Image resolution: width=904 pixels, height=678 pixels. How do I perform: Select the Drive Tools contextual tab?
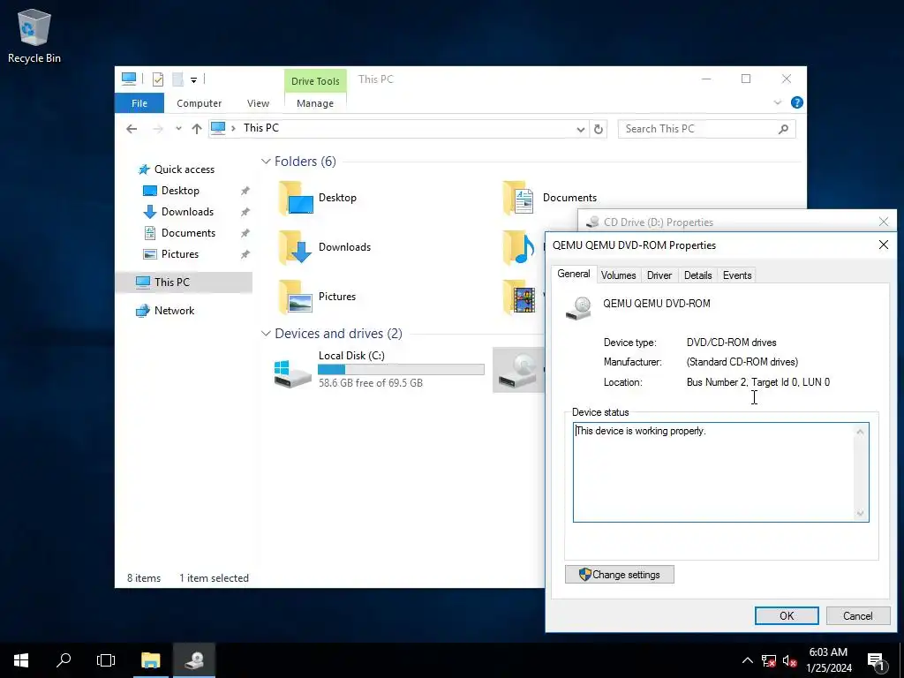click(315, 81)
